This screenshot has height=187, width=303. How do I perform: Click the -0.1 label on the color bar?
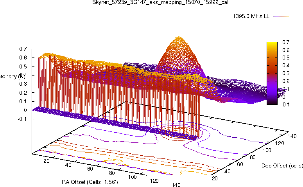[285, 104]
